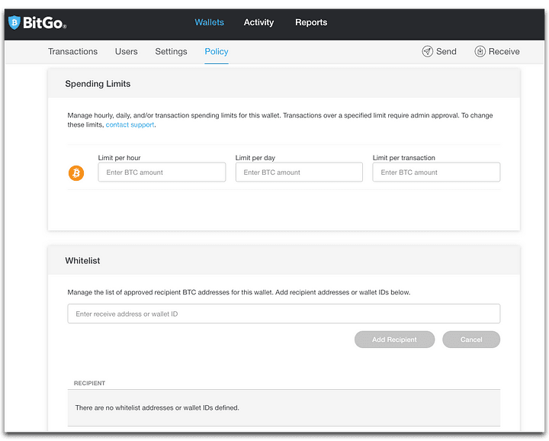Select the Policy tab
Screen dimensions: 549x441
tap(217, 51)
